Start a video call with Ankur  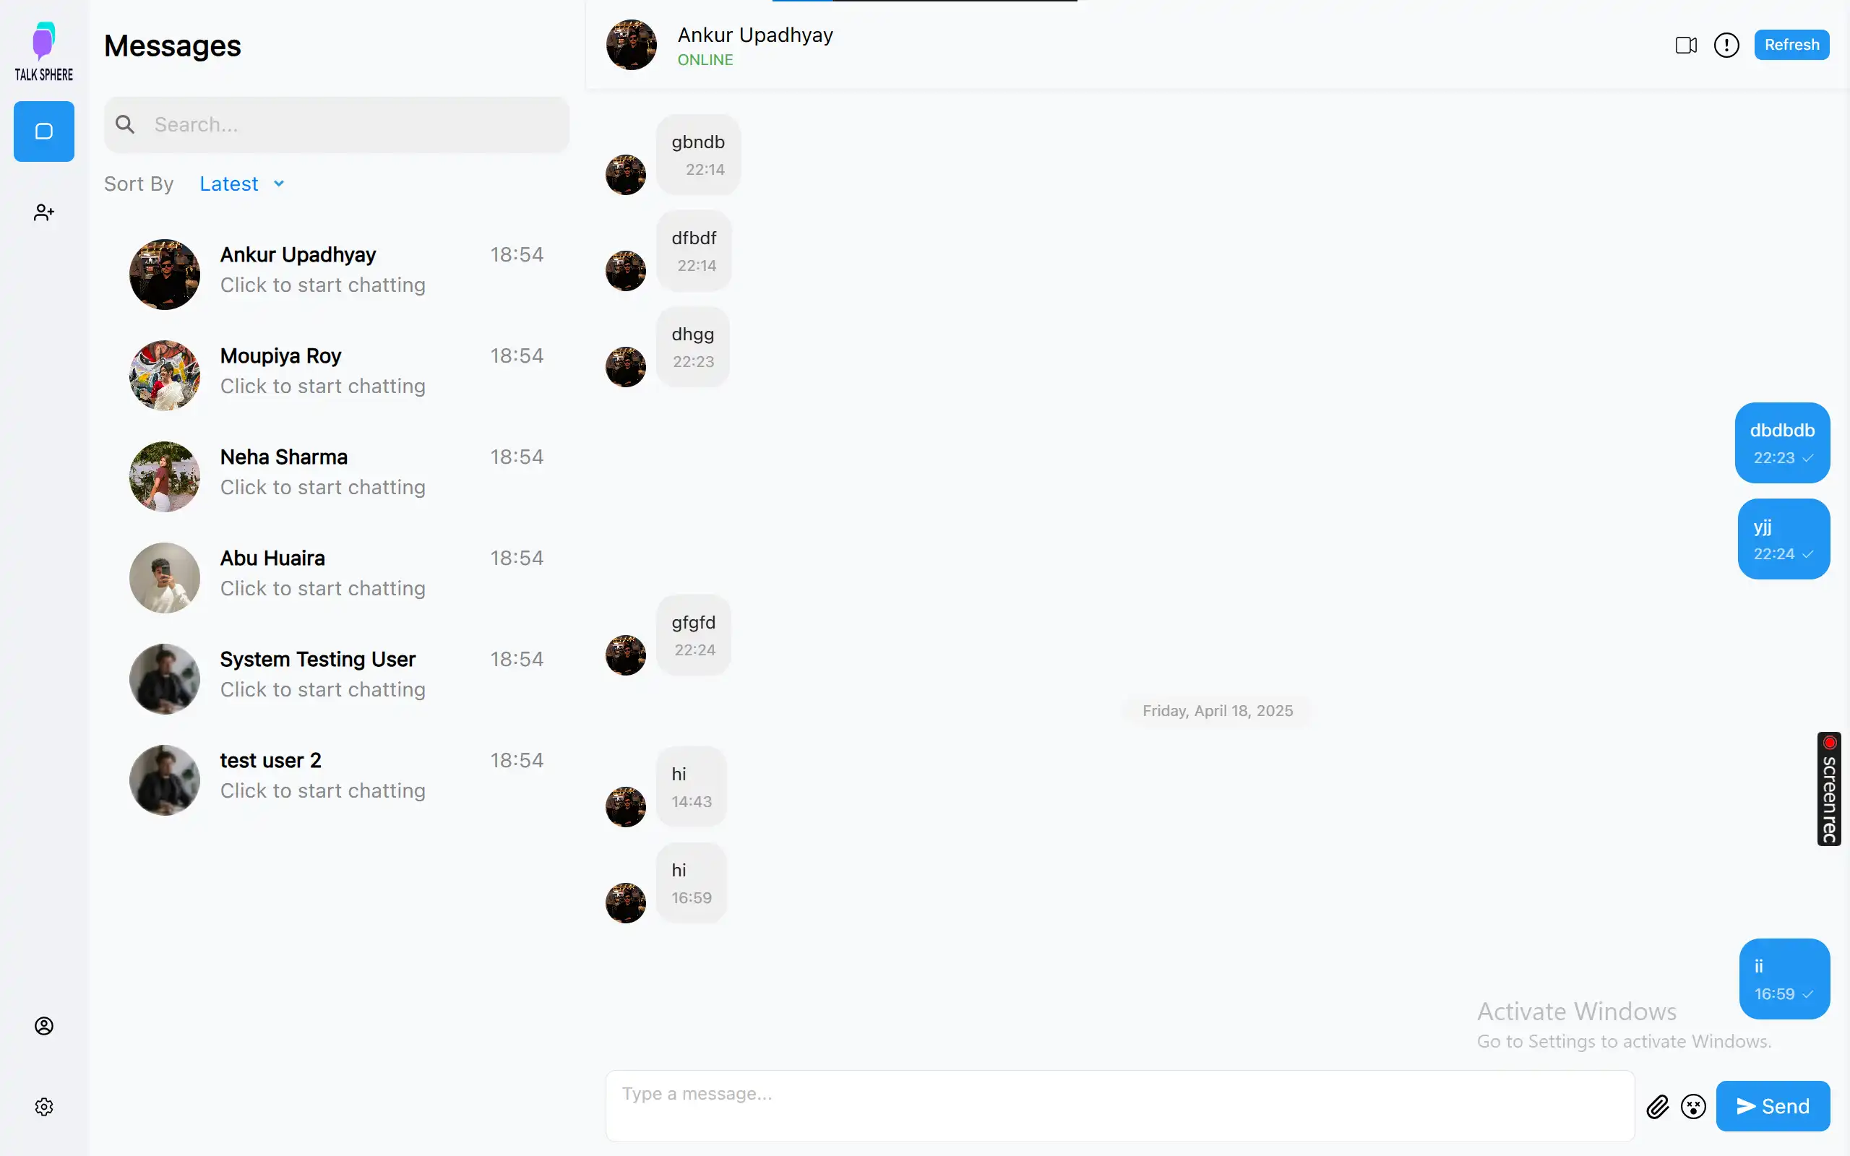click(x=1686, y=45)
